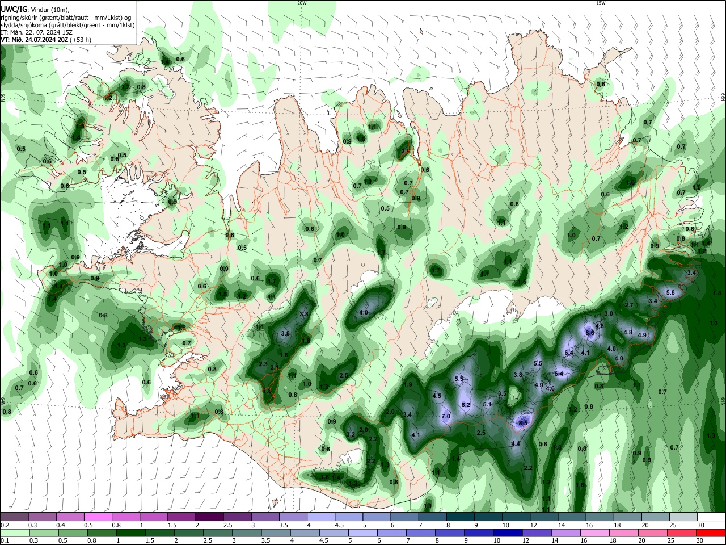Click the bright red swatch ending the rain scale

pyautogui.click(x=711, y=533)
